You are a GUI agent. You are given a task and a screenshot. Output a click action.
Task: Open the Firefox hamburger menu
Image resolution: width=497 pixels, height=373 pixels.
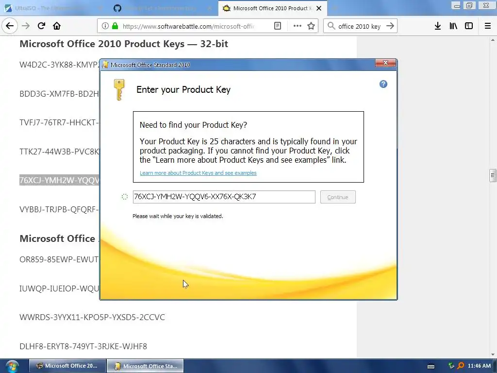click(x=488, y=26)
